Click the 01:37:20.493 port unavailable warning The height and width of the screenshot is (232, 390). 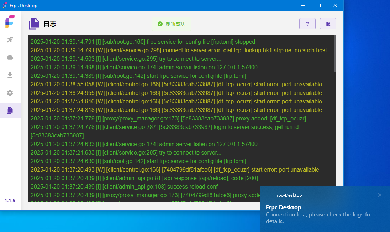pyautogui.click(x=175, y=170)
